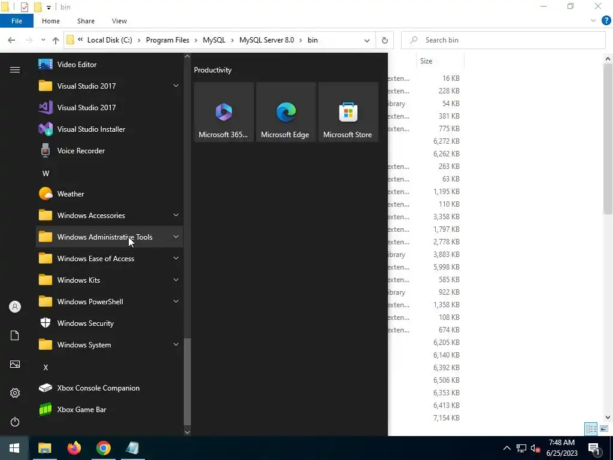
Task: Show hidden tray icons chevron
Action: (506, 448)
